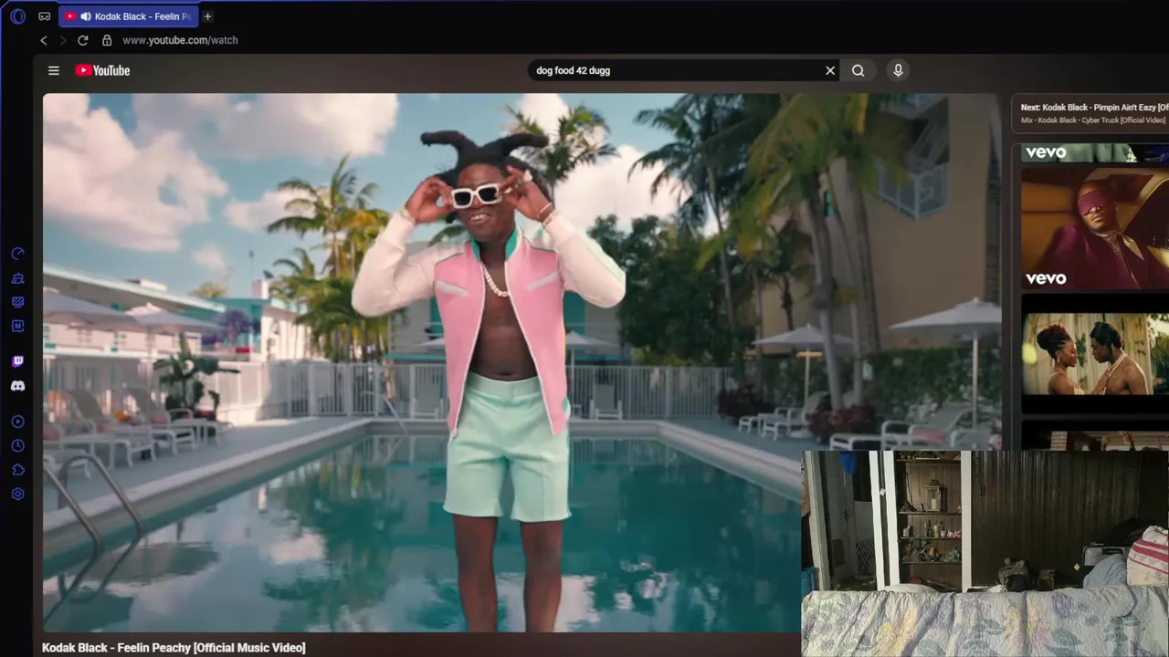Image resolution: width=1169 pixels, height=657 pixels.
Task: Click video title 'Kodak Black - Feelin Peachy'
Action: click(174, 648)
